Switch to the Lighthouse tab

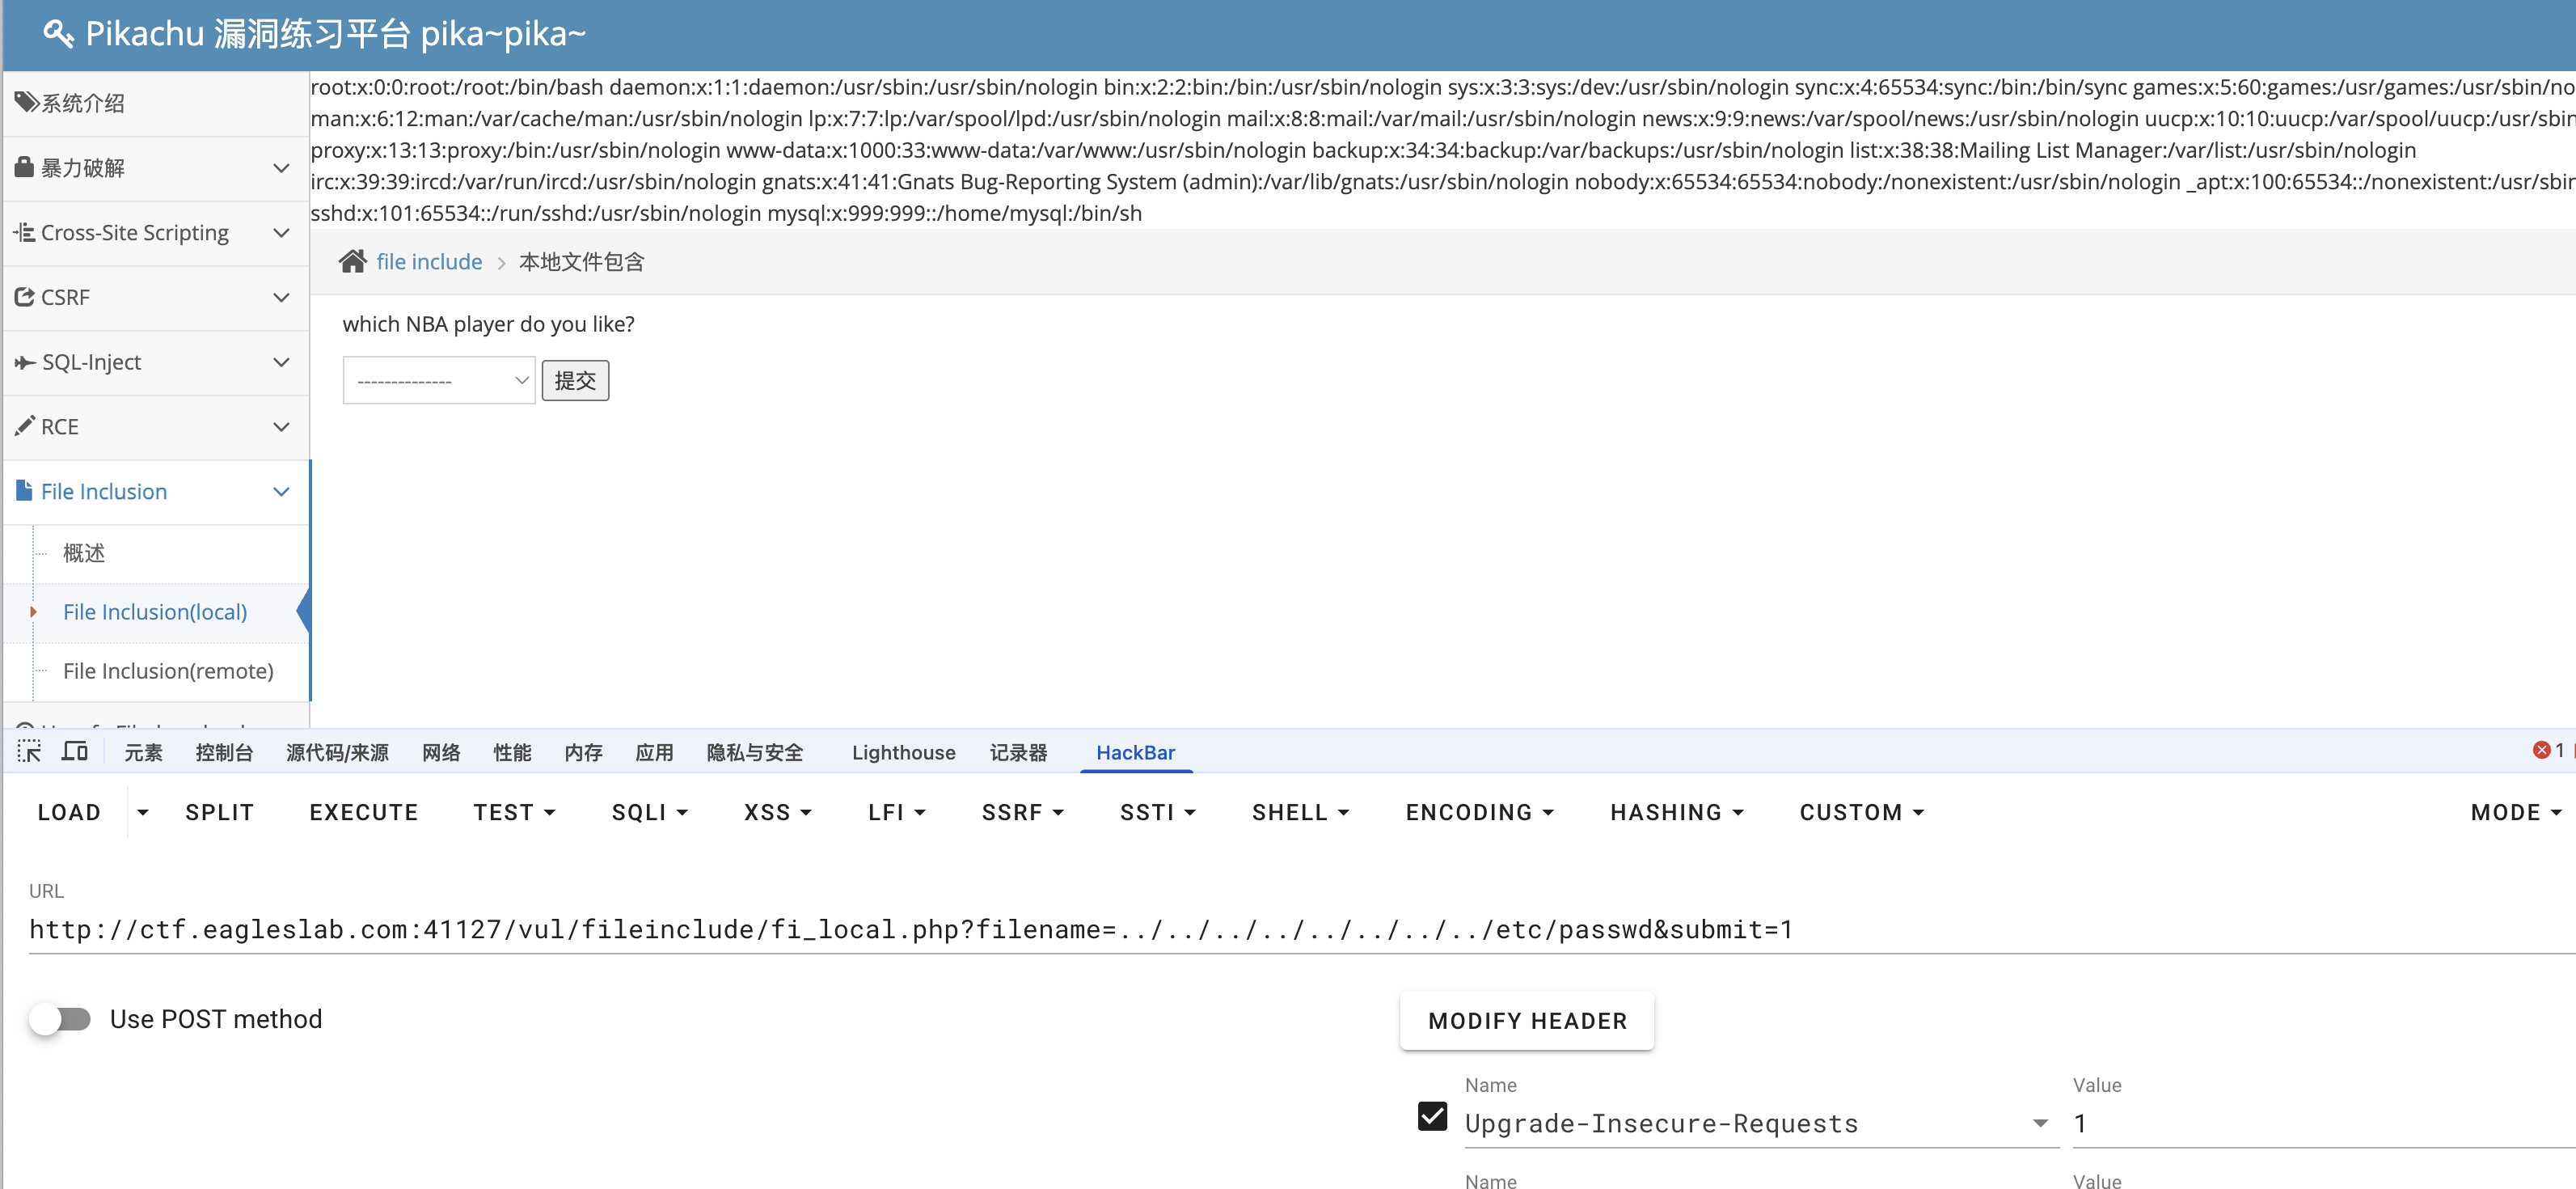pyautogui.click(x=903, y=752)
